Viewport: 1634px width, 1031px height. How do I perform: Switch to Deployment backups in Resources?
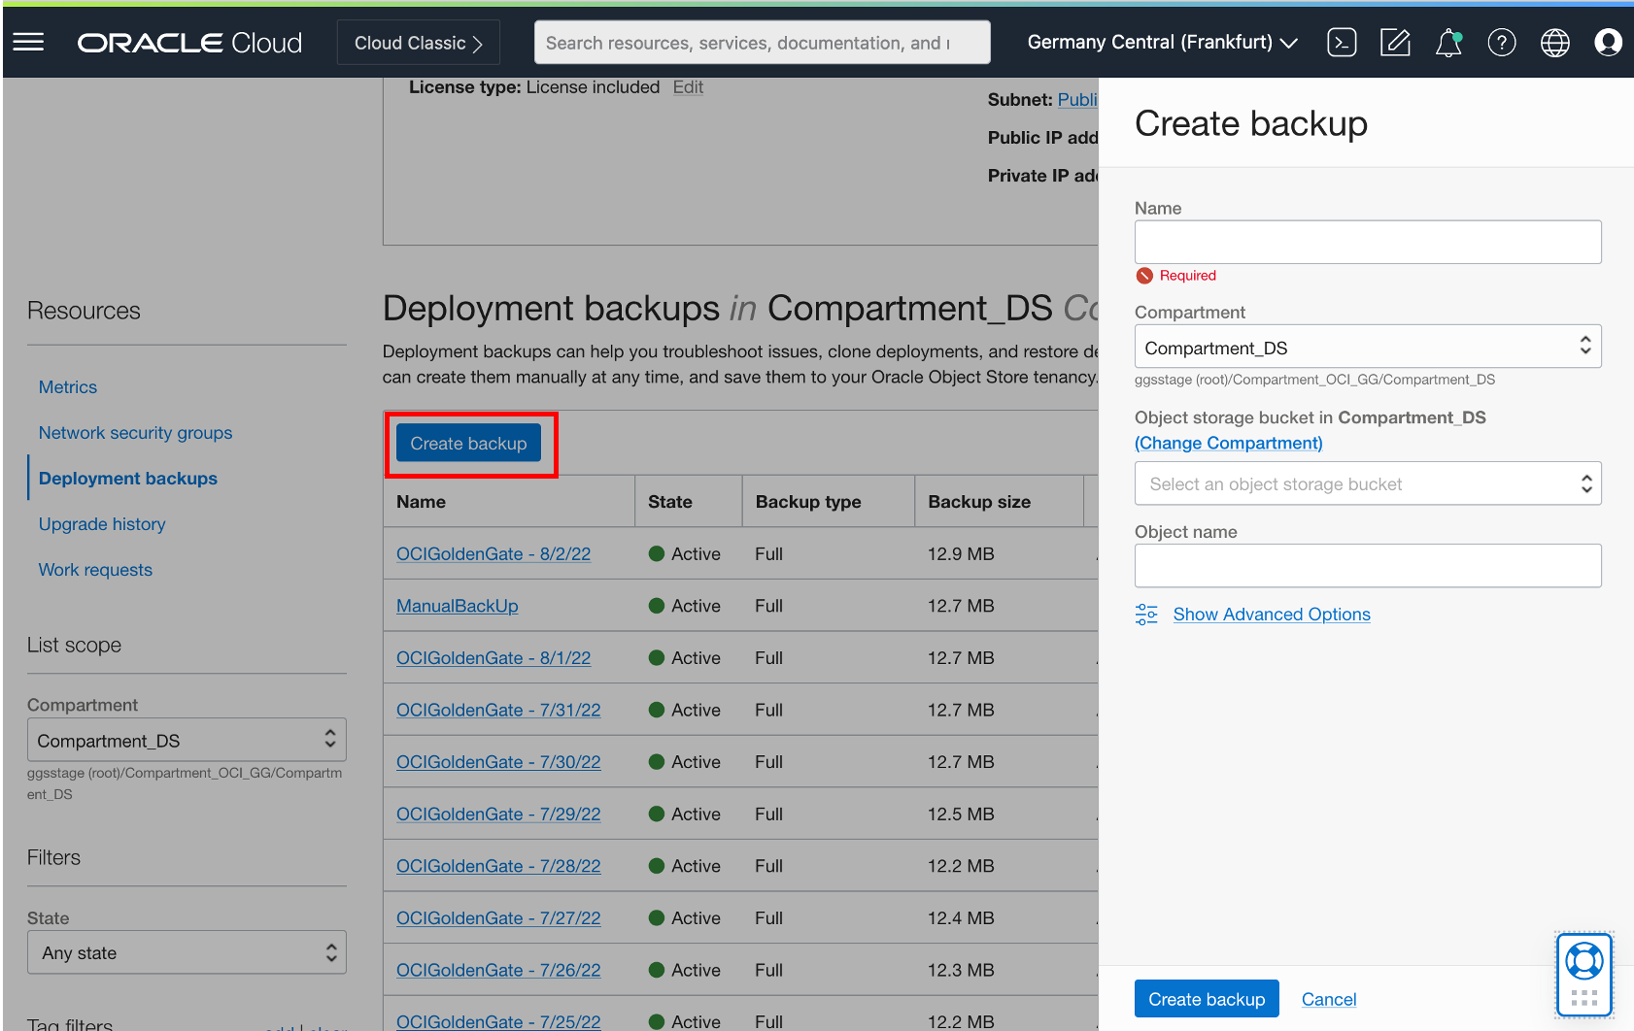point(127,478)
